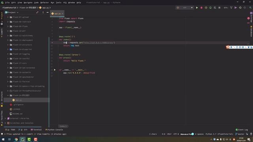Click the green Profile icon in the run toolbar

pyautogui.click(x=210, y=7)
